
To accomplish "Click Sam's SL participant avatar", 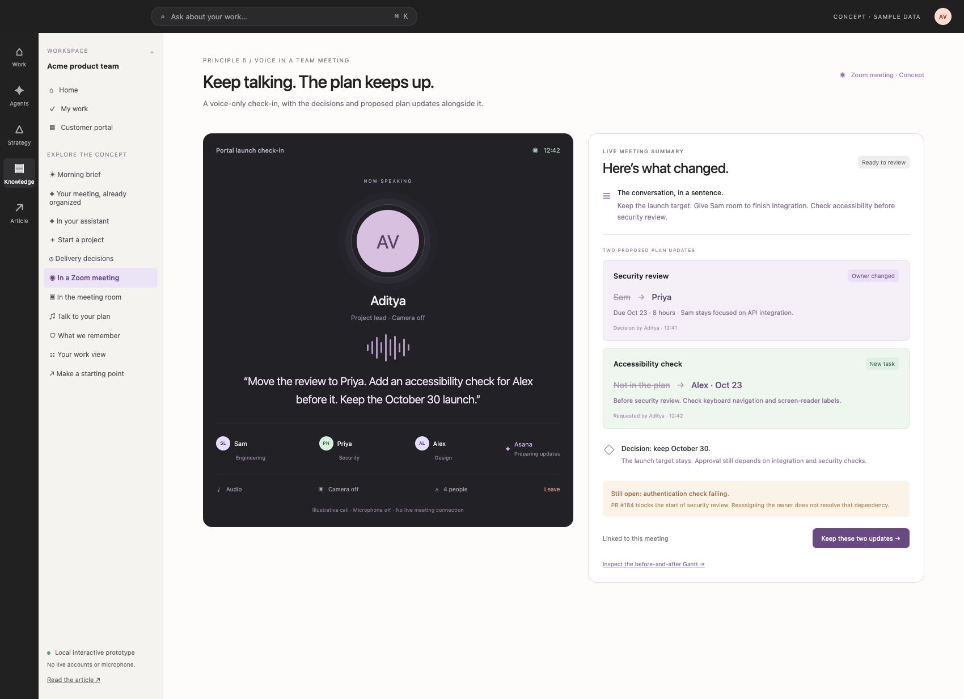I will pyautogui.click(x=223, y=444).
